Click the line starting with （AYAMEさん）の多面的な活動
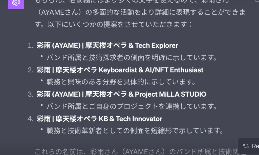Screen dimensions: 259x155 [x=140, y=12]
